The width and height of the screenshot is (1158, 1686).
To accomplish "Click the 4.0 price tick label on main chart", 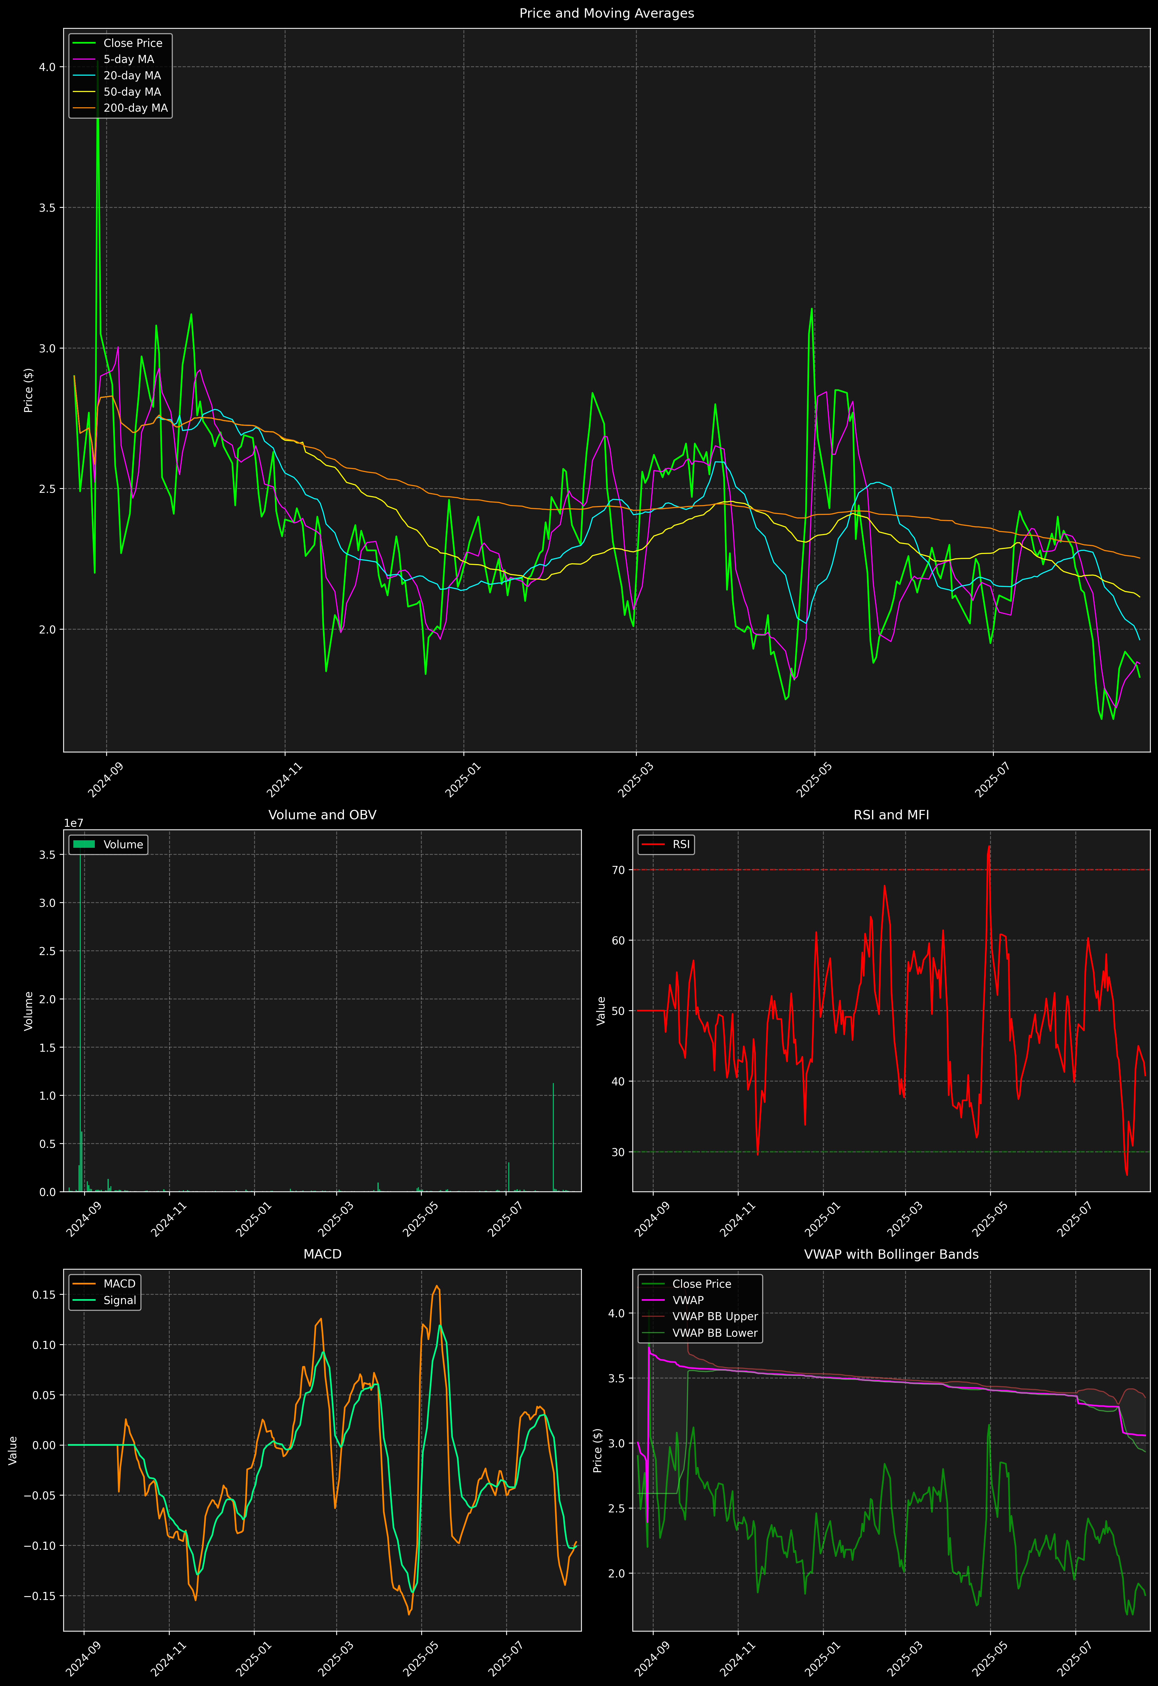I will [x=47, y=67].
